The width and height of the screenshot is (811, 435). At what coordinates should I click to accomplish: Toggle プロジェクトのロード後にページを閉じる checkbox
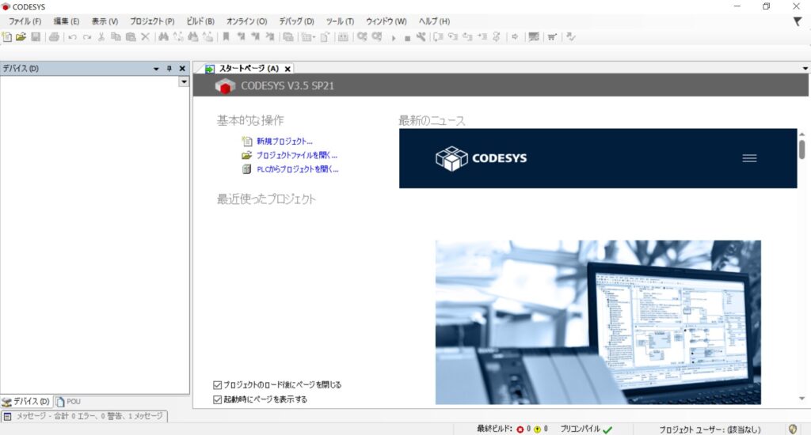(x=218, y=385)
